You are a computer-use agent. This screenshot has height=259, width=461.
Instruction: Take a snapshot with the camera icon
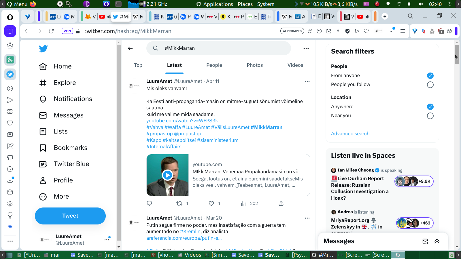point(338,31)
